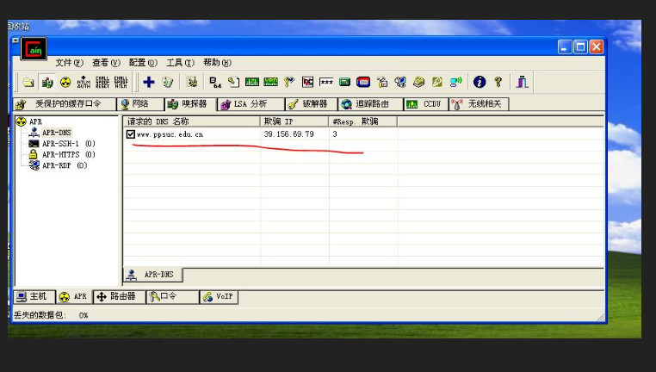Select the www.ppsuc.edu.cn DNS entry
This screenshot has width=656, height=372.
tap(170, 134)
